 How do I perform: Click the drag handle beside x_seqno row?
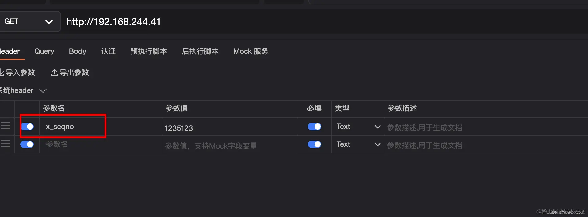tap(6, 126)
